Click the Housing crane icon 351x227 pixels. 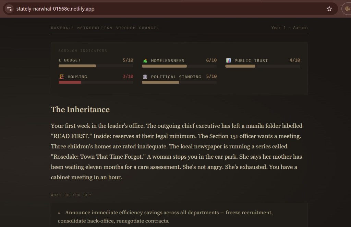point(62,77)
